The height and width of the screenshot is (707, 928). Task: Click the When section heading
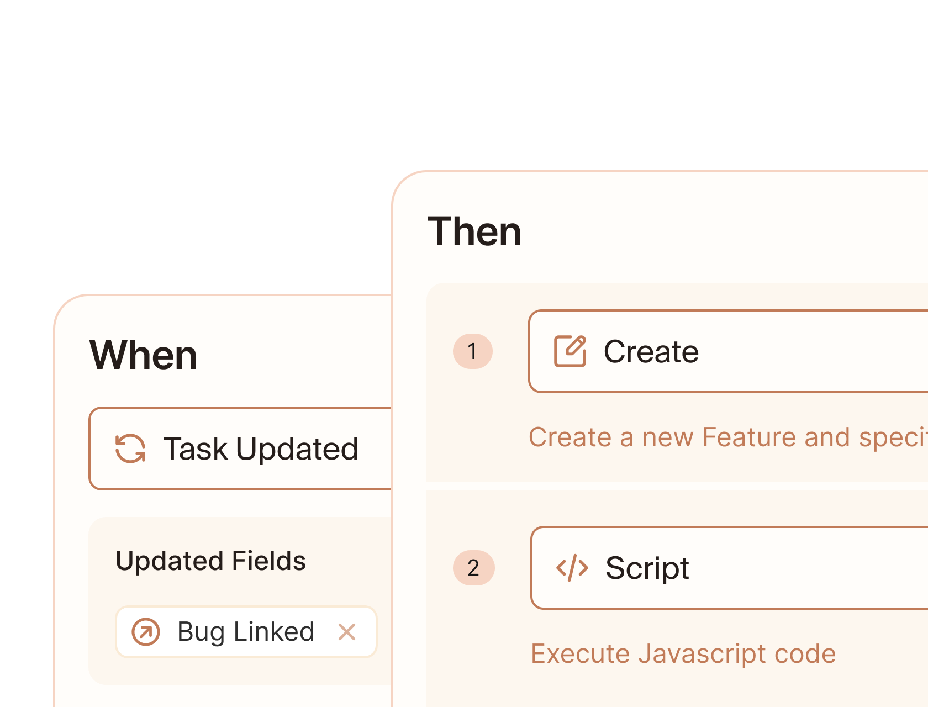tap(144, 355)
